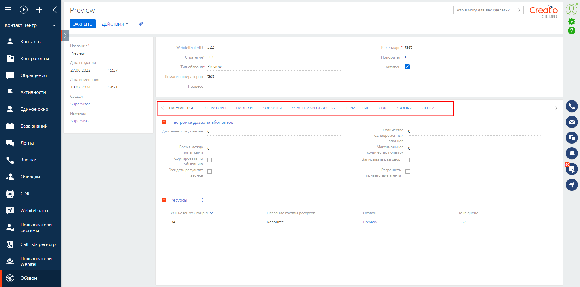
Task: Open Webitel чаты section
Action: pos(31,211)
